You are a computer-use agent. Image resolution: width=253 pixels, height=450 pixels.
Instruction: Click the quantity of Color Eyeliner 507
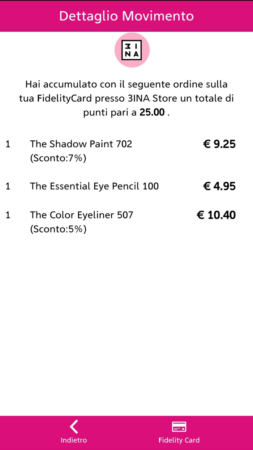click(x=8, y=215)
